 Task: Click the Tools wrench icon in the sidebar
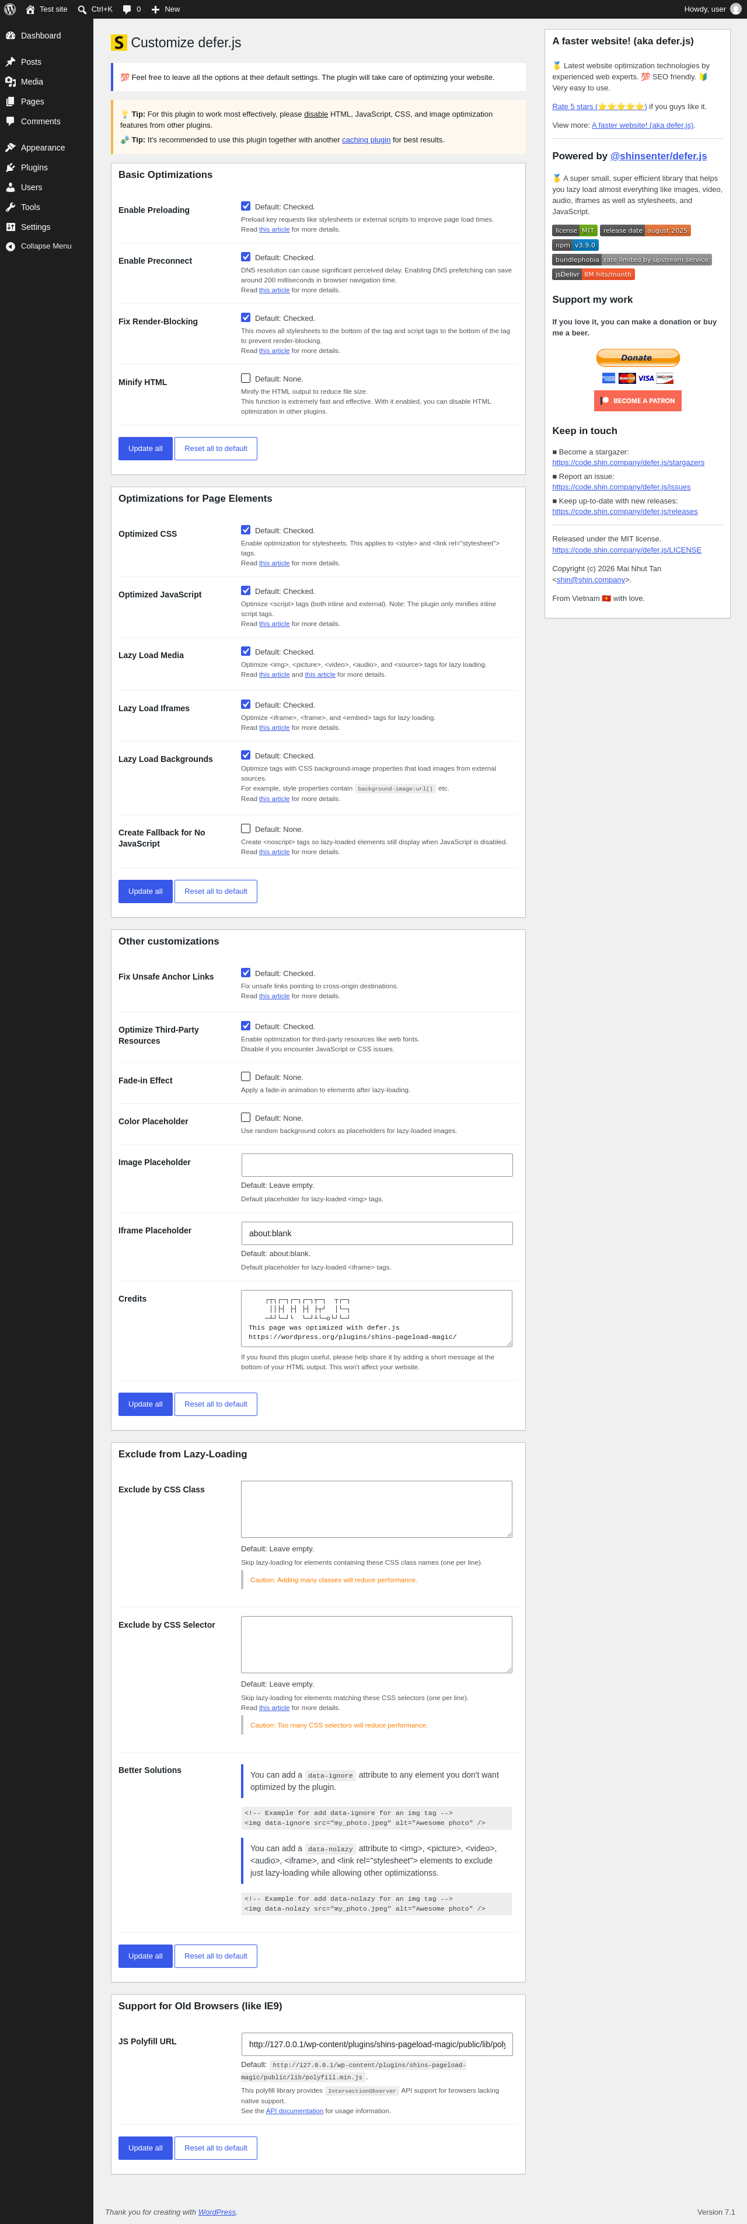pyautogui.click(x=11, y=207)
